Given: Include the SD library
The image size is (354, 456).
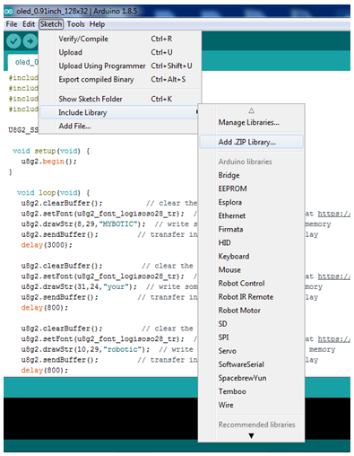Looking at the screenshot, I should click(x=251, y=324).
